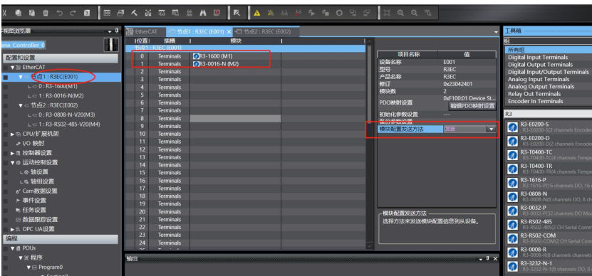Expand the 控制器设置 tree node
This screenshot has height=276, width=592.
click(x=12, y=153)
